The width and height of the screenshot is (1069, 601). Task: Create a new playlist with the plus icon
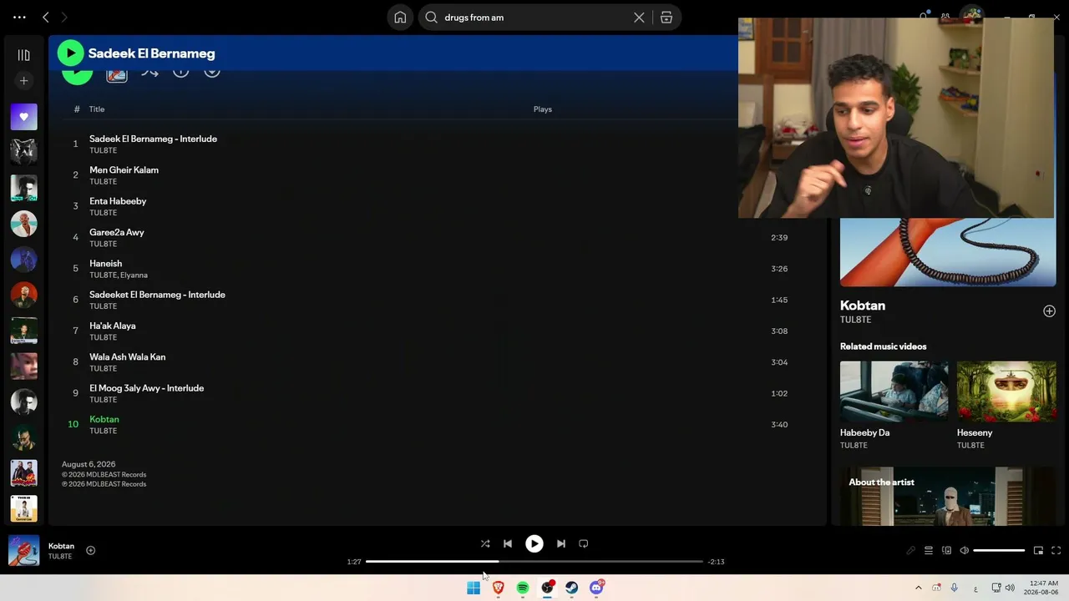pyautogui.click(x=23, y=81)
